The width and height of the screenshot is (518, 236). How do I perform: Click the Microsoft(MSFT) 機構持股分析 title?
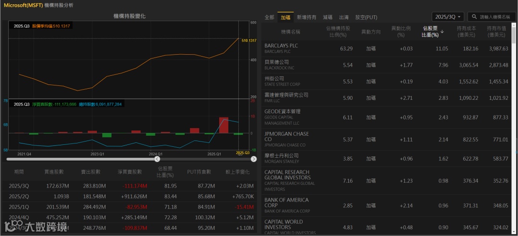click(x=39, y=5)
